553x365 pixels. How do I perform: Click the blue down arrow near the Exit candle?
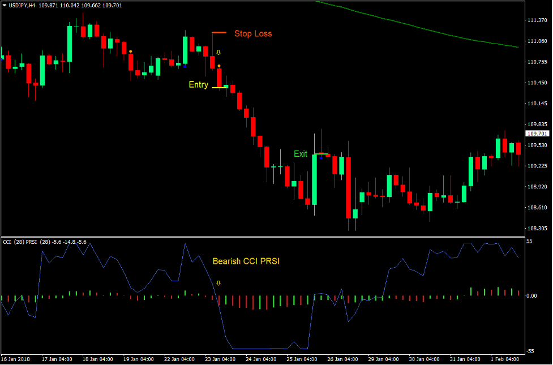321,158
